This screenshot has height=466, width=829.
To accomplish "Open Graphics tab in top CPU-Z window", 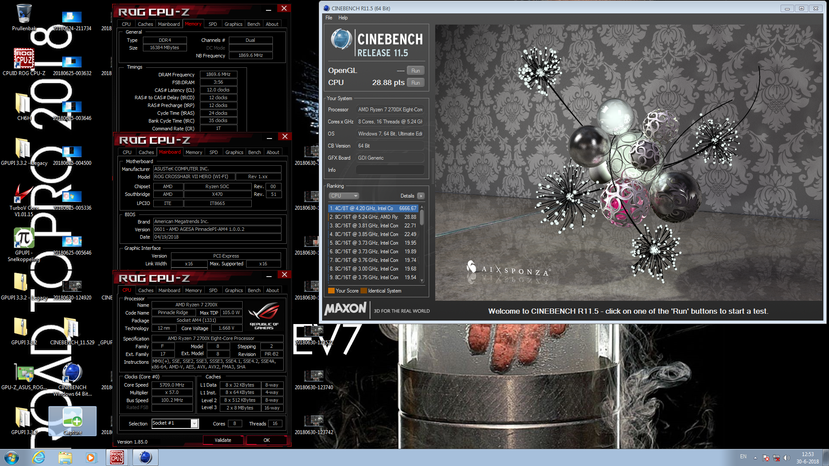I will tap(233, 24).
